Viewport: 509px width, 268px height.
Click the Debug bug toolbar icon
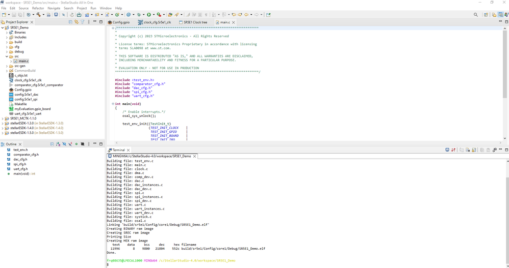click(x=139, y=15)
